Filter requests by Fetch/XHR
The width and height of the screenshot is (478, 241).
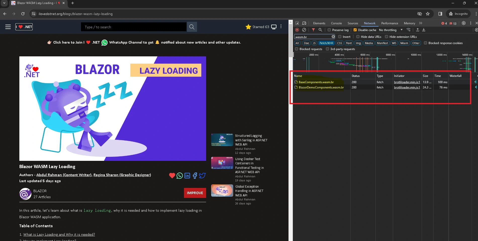click(x=326, y=43)
